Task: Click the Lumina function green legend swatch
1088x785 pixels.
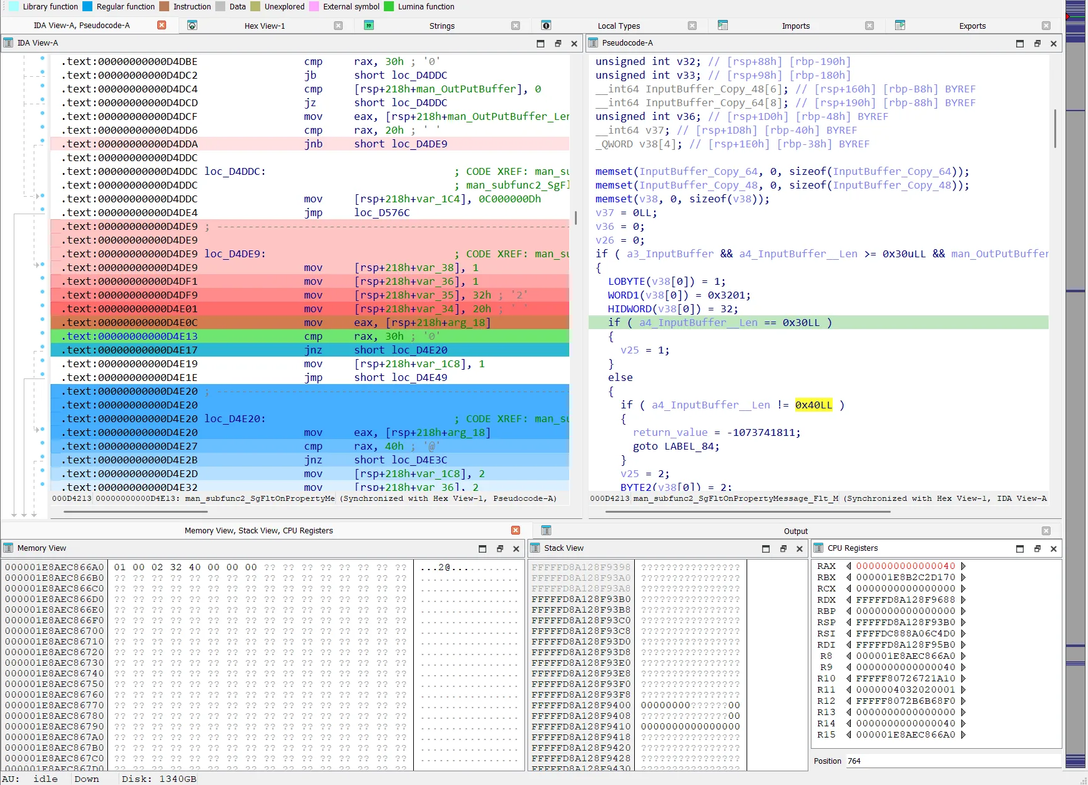Action: (389, 7)
